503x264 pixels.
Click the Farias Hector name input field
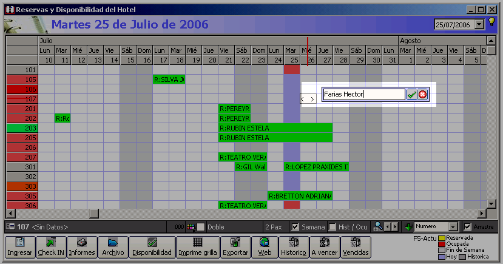coord(363,95)
